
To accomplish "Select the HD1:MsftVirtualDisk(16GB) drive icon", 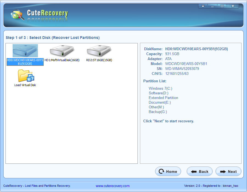I will pos(62,51).
